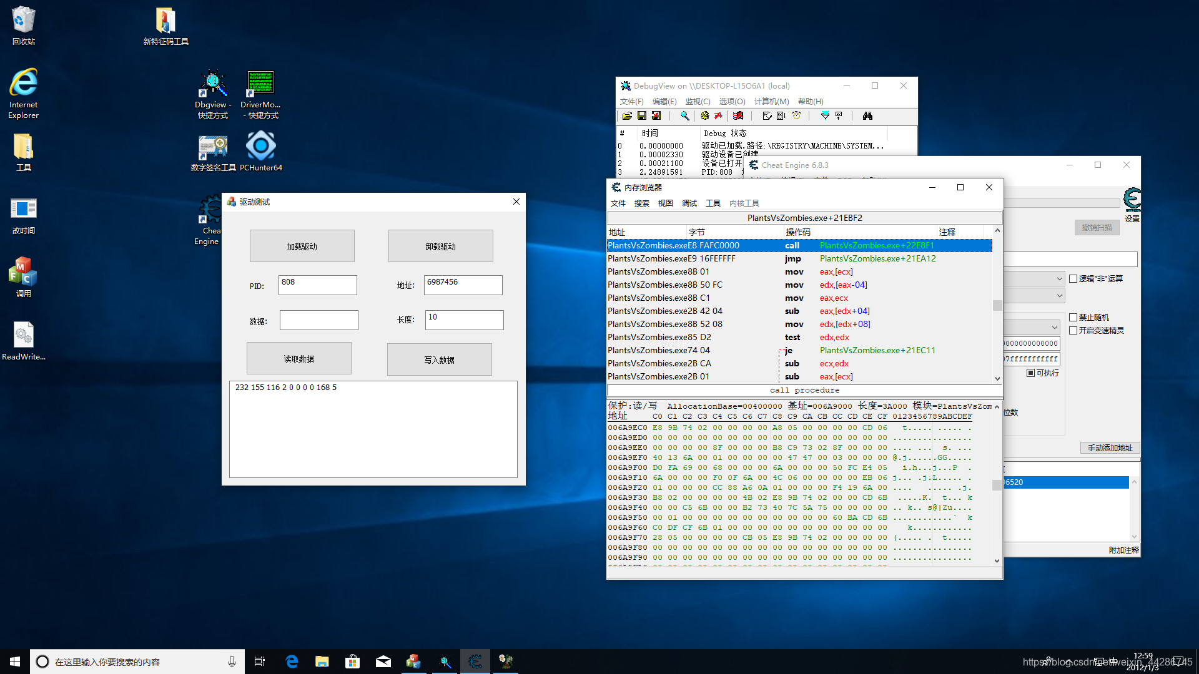1199x674 pixels.
Task: Select the test edx,edx disassembly row
Action: pyautogui.click(x=799, y=337)
